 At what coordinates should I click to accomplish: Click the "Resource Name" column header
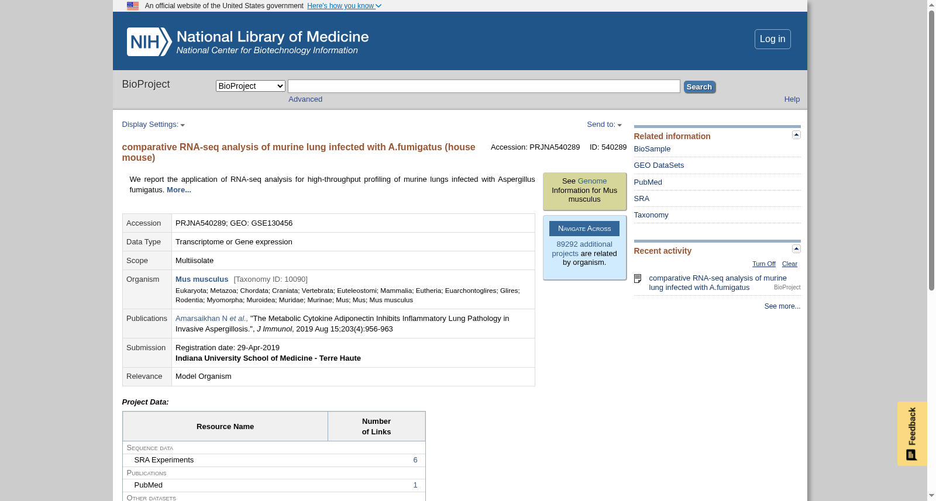coord(225,427)
